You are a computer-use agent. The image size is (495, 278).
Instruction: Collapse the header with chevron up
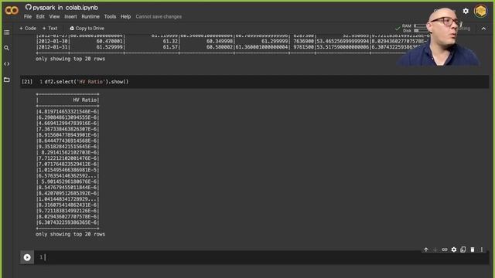tap(483, 29)
